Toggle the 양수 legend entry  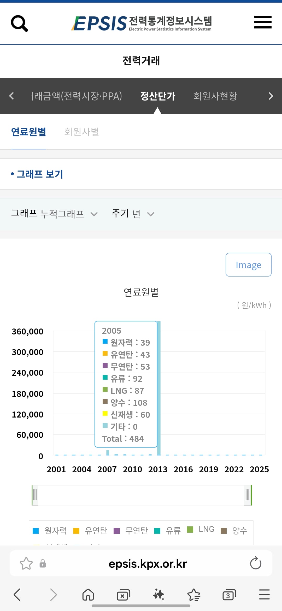[234, 530]
